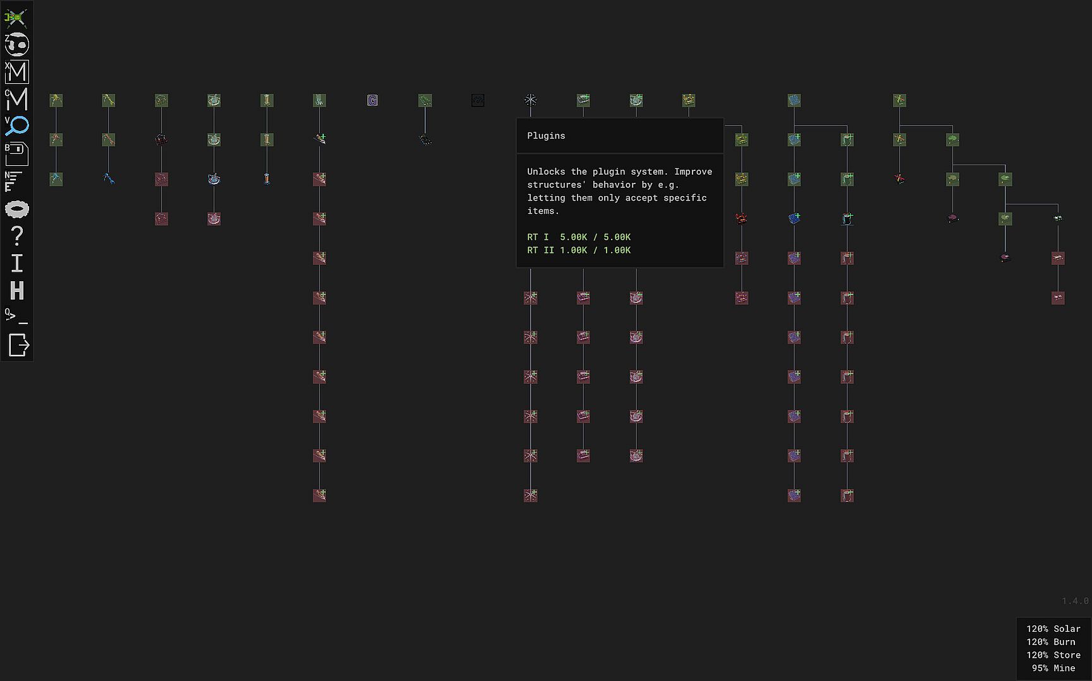Image resolution: width=1092 pixels, height=681 pixels.
Task: Select the top-row blue grid panel node
Action: pos(794,100)
